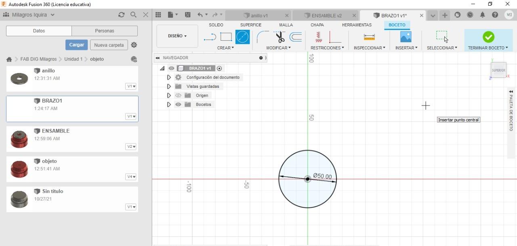
Task: Select the Offset tool
Action: click(296, 37)
